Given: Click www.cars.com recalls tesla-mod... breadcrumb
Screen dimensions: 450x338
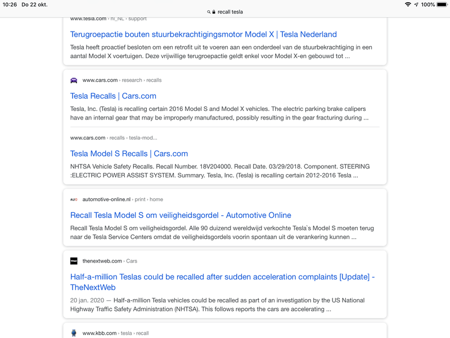Looking at the screenshot, I should point(114,138).
